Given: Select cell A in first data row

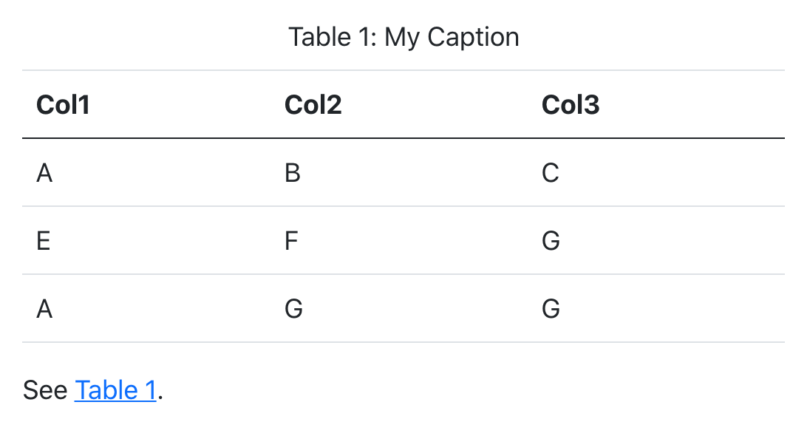Looking at the screenshot, I should (x=44, y=173).
